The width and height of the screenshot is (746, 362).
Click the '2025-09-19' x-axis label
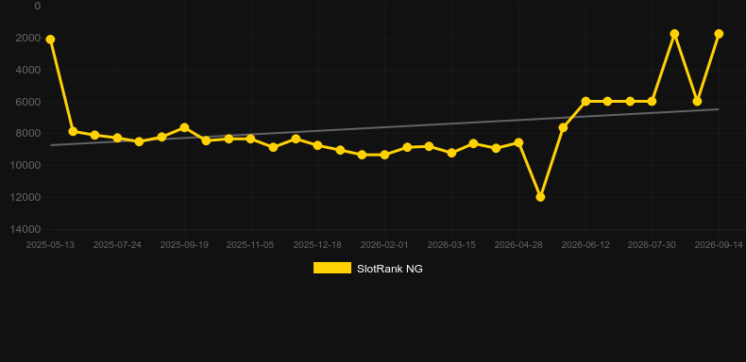(184, 245)
